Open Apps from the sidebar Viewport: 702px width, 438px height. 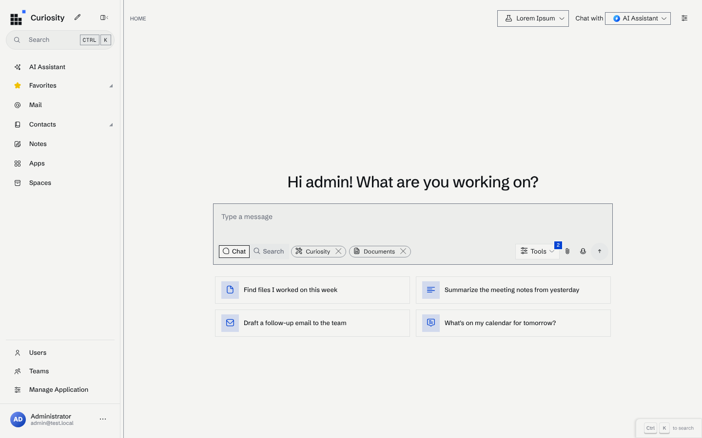(60, 164)
